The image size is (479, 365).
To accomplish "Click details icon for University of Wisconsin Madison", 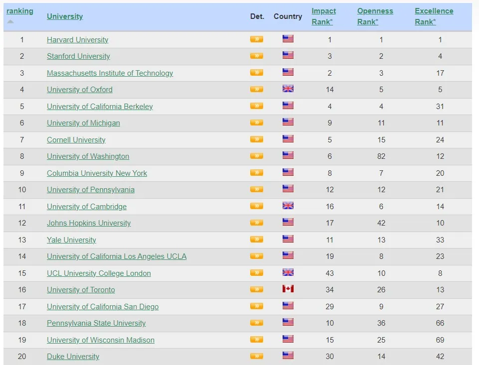I will click(x=257, y=340).
